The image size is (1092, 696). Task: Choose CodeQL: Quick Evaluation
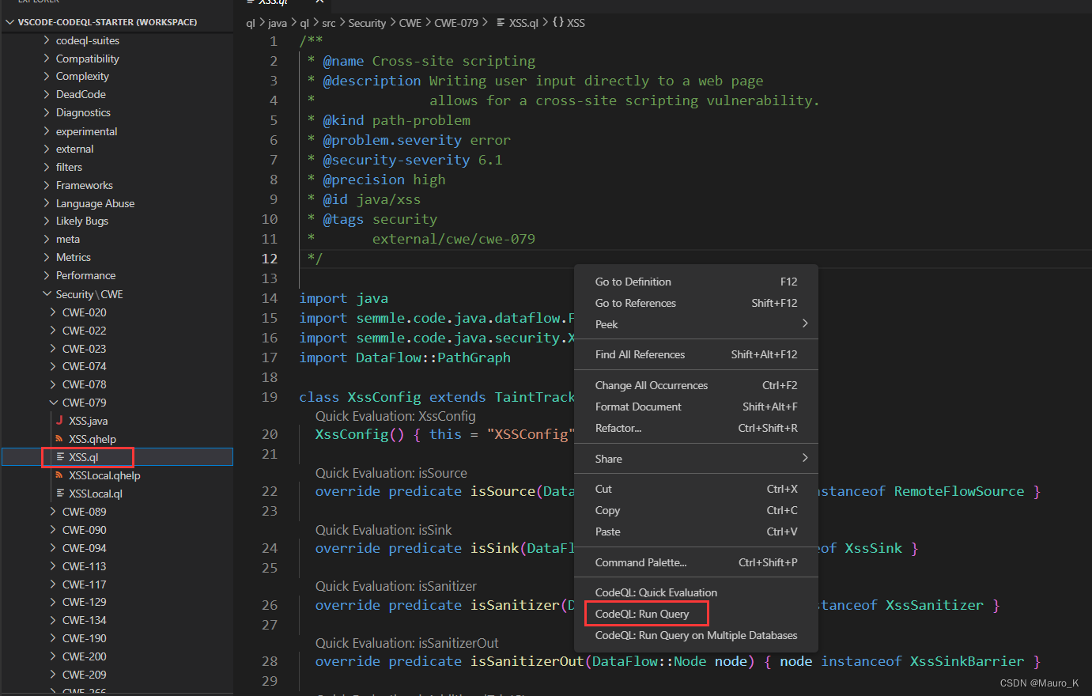pos(696,592)
